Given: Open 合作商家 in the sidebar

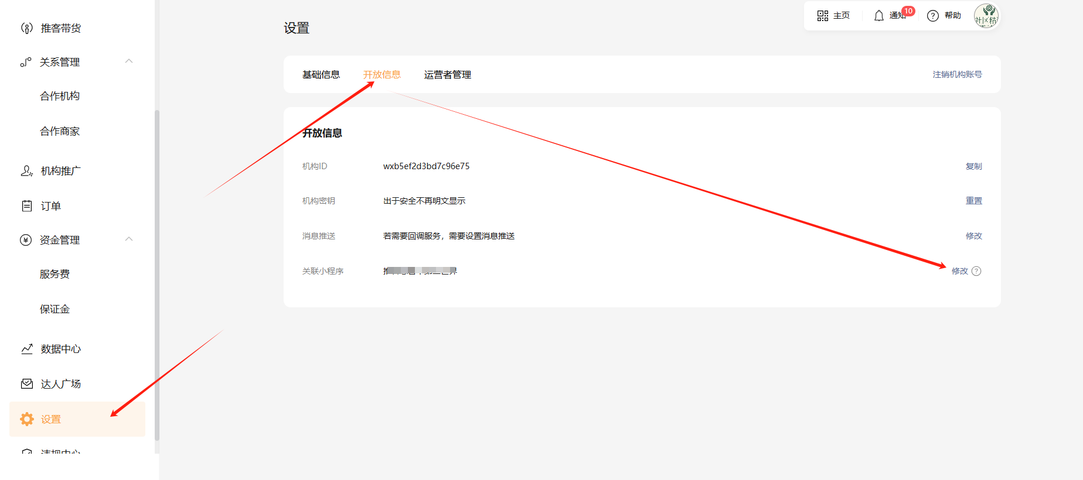Looking at the screenshot, I should tap(60, 131).
